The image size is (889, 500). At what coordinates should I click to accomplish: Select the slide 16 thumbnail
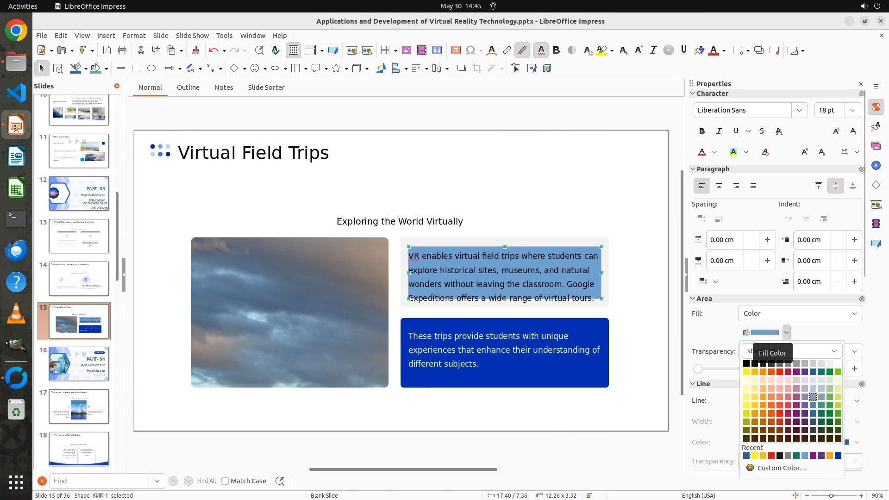click(x=79, y=364)
